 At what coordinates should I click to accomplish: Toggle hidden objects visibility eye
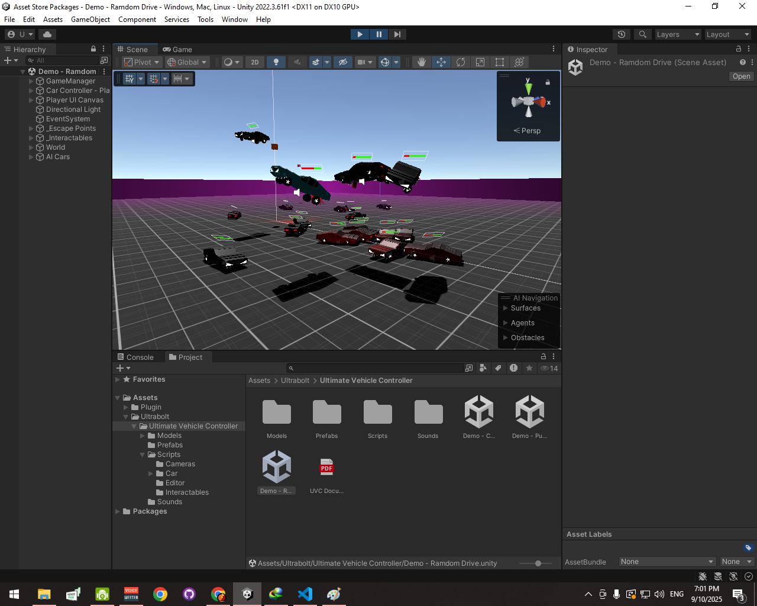tap(342, 62)
